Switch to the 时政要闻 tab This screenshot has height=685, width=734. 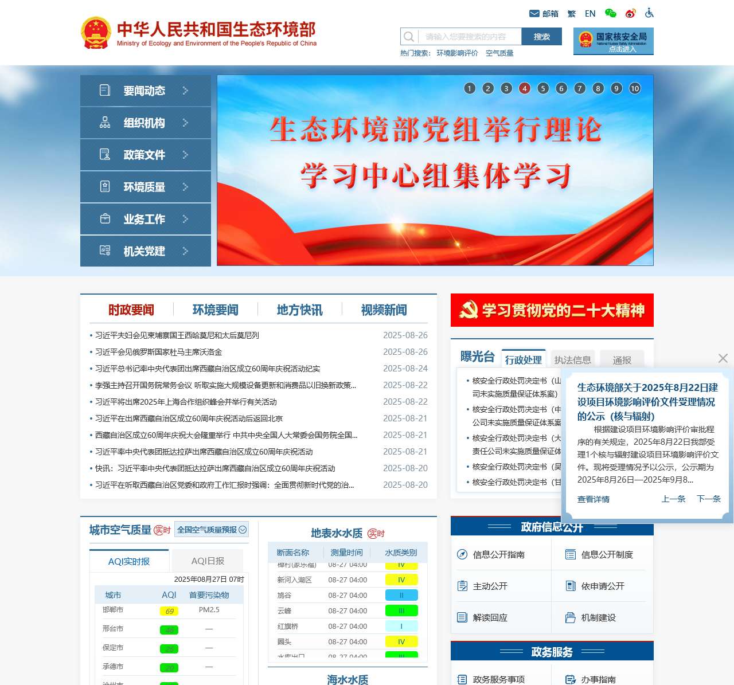pyautogui.click(x=131, y=310)
